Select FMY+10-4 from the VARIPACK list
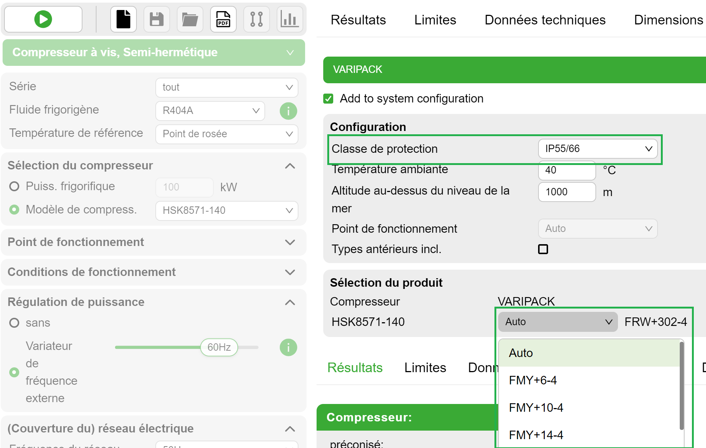Image resolution: width=706 pixels, height=448 pixels. click(x=536, y=407)
